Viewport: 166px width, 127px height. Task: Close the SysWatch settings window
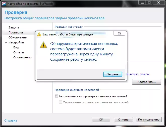coord(158,3)
